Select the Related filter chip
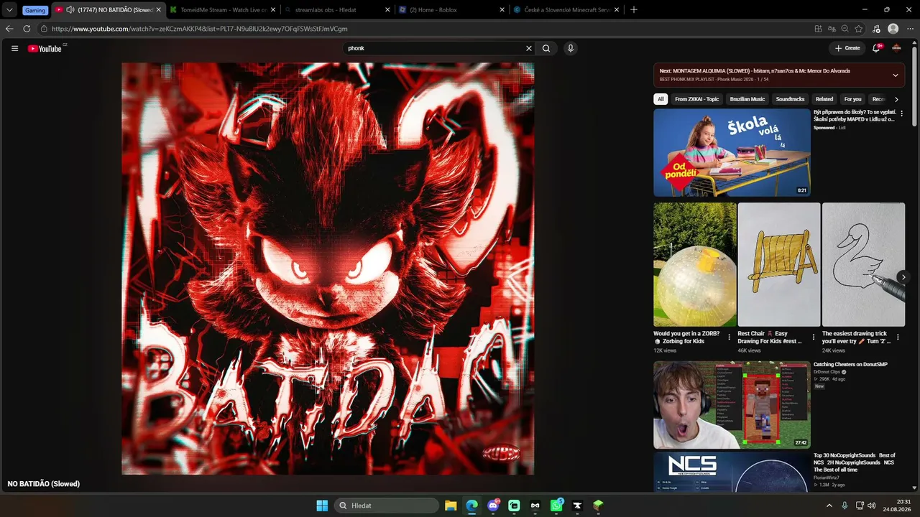The width and height of the screenshot is (920, 517). pyautogui.click(x=824, y=99)
